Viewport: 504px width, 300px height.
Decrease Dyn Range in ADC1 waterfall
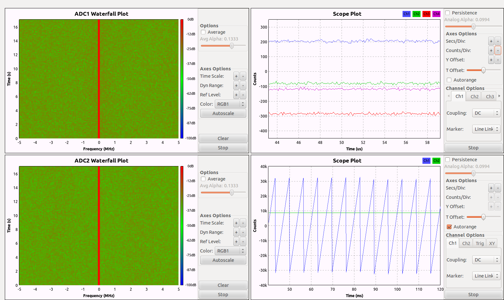point(243,85)
